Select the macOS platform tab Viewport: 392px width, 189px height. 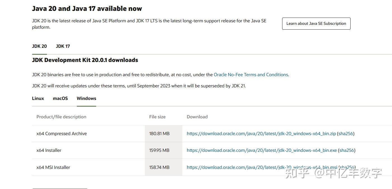click(x=60, y=99)
